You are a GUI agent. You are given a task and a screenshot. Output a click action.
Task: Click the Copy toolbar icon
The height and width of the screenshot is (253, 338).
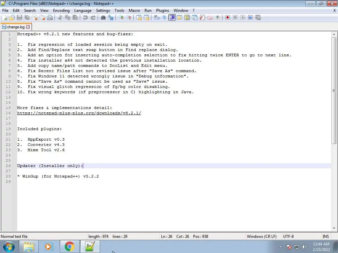[68, 18]
